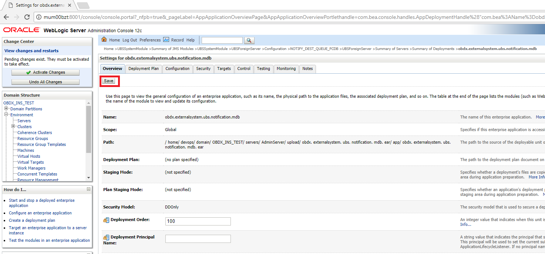The width and height of the screenshot is (545, 254).
Task: Click the Undo All Changes button
Action: pos(46,82)
